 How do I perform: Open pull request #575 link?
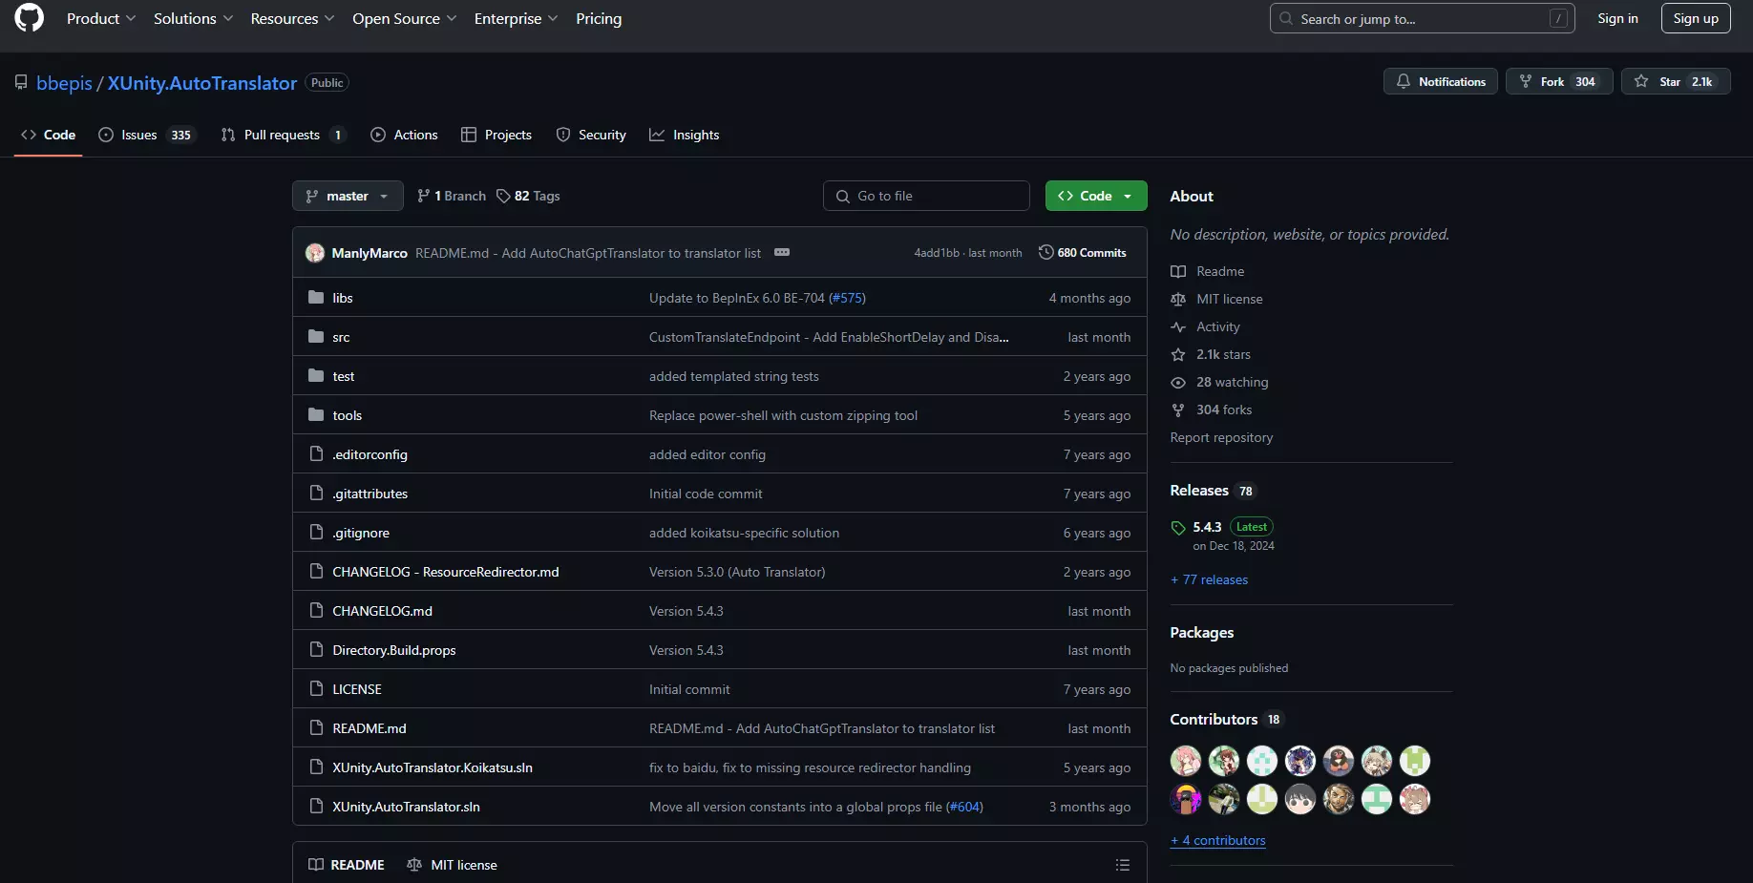[847, 298]
